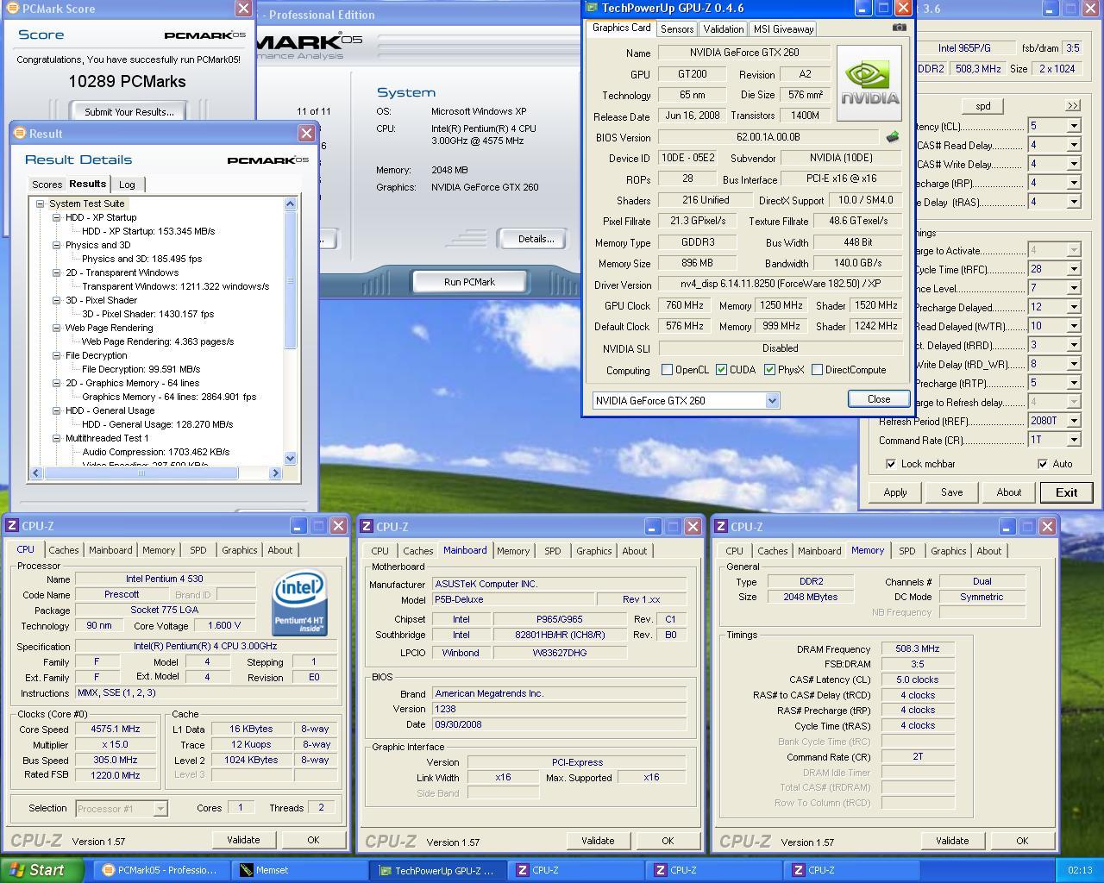Switch to the Sensors tab in GPU-Z
This screenshot has width=1104, height=883.
677,28
